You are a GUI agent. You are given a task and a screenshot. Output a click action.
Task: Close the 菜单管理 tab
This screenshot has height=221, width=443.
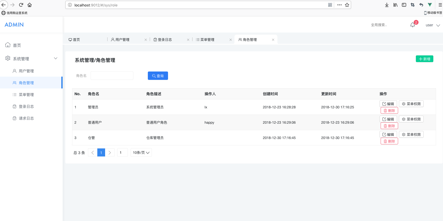(x=231, y=40)
